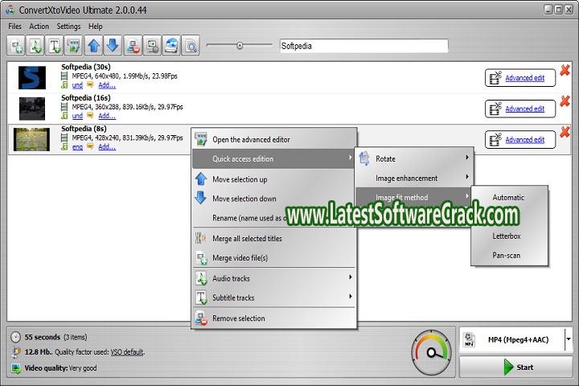579x386 pixels.
Task: Expand the Subtitle tracks submenu
Action: click(273, 298)
